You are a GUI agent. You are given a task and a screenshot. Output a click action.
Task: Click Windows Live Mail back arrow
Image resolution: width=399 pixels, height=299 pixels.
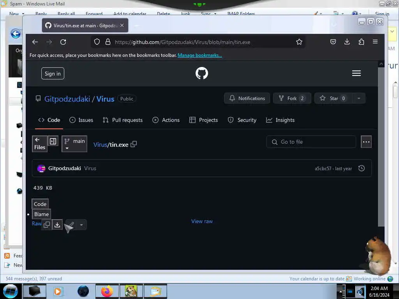click(x=16, y=33)
